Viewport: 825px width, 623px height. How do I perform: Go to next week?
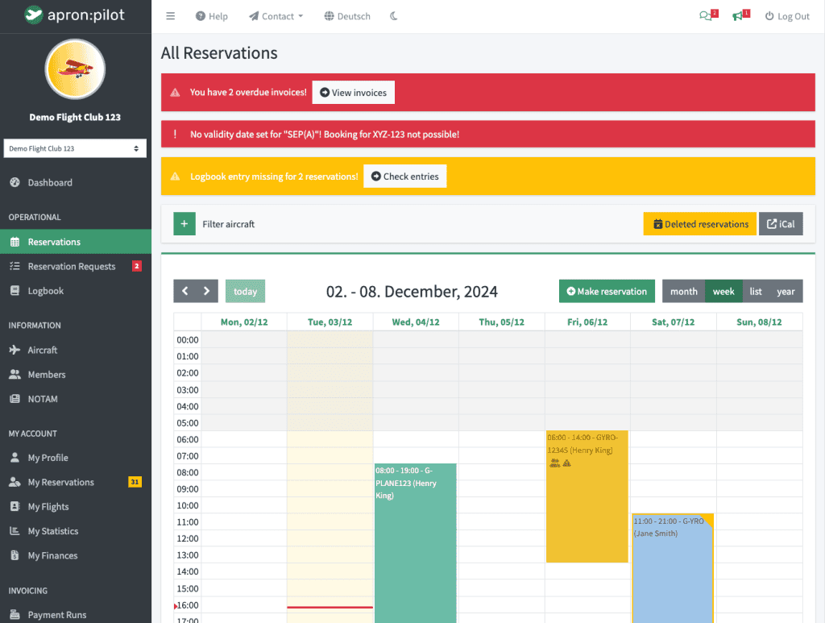tap(207, 291)
